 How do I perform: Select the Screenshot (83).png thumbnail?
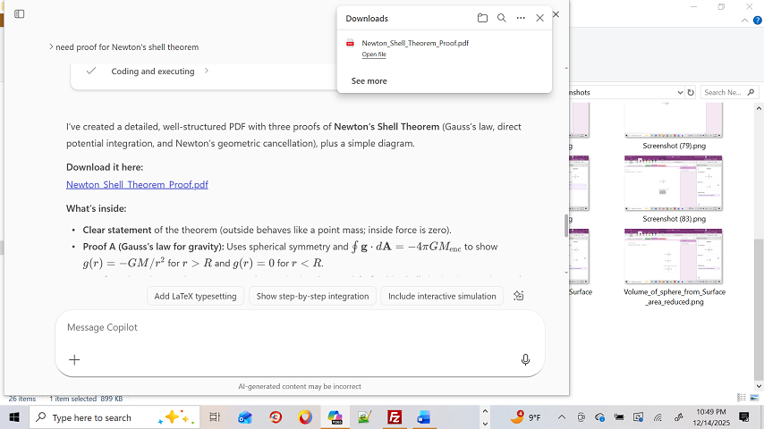coord(673,184)
